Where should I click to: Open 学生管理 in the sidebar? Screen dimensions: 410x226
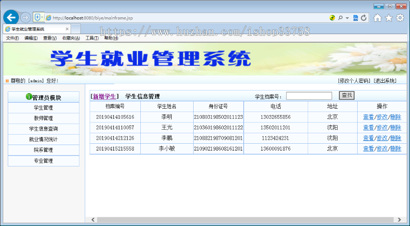[43, 107]
